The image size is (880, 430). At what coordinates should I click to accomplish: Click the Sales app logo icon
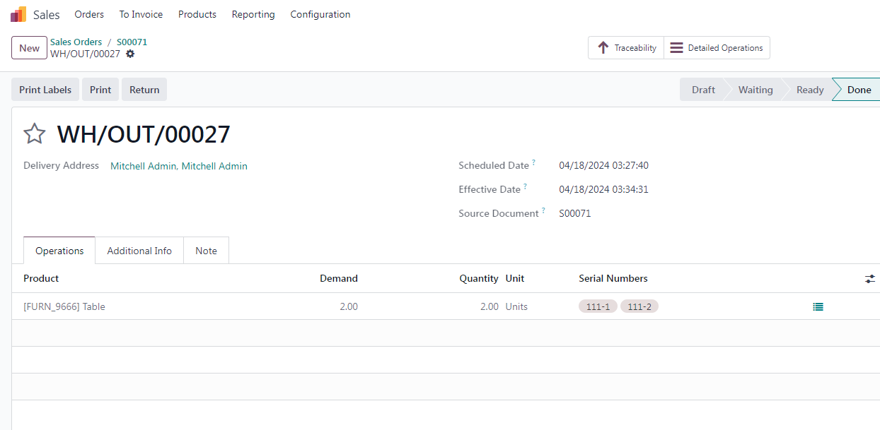pyautogui.click(x=18, y=14)
